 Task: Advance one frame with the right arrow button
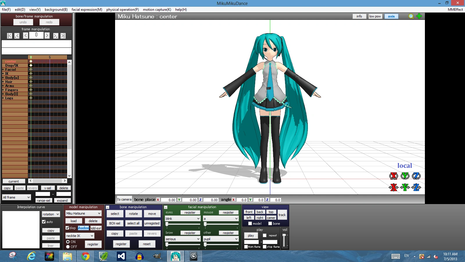47,35
